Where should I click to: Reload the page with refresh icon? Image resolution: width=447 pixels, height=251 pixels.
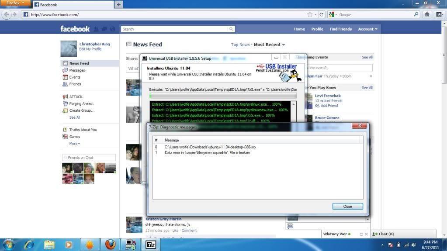tap(321, 14)
